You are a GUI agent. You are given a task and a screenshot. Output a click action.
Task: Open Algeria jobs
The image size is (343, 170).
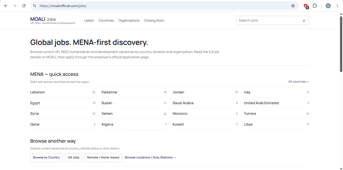click(x=134, y=124)
